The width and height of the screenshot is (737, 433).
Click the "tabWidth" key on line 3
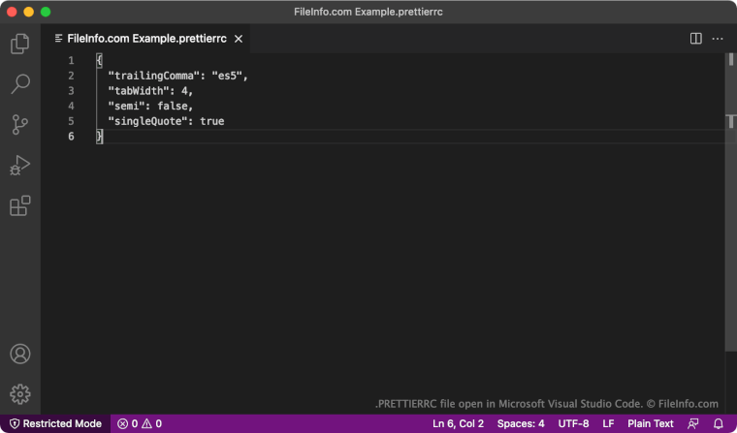(139, 91)
